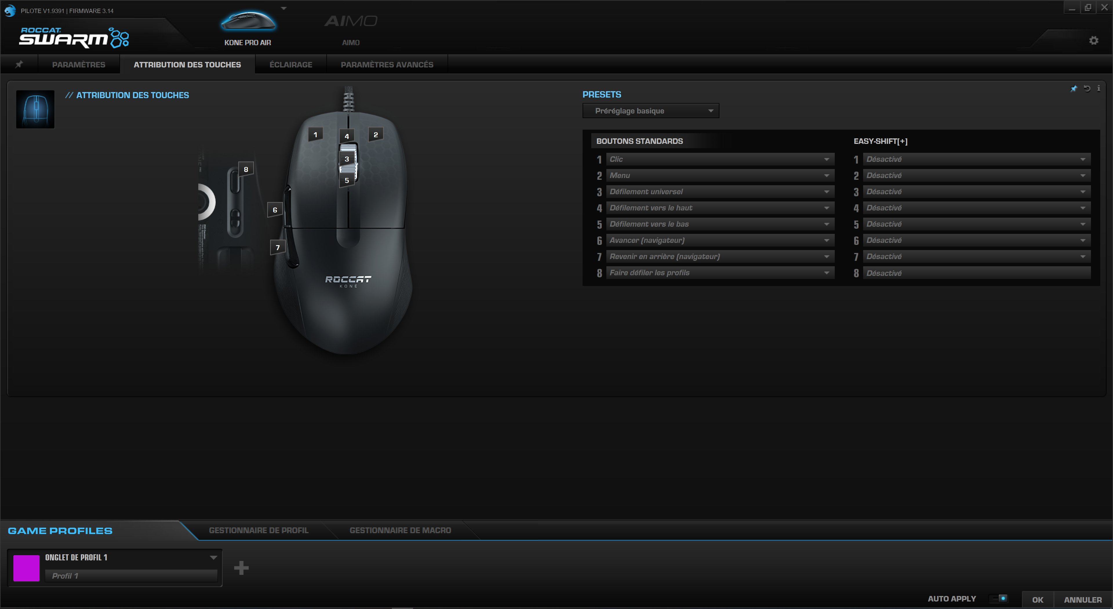
Task: Pin the panel with the blue pin icon
Action: tap(1074, 89)
